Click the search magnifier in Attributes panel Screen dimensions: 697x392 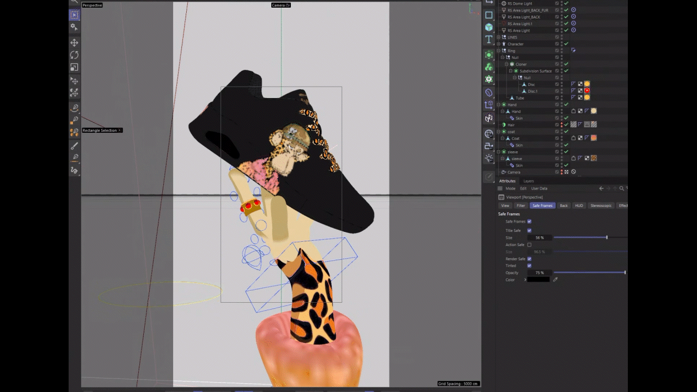(x=621, y=188)
